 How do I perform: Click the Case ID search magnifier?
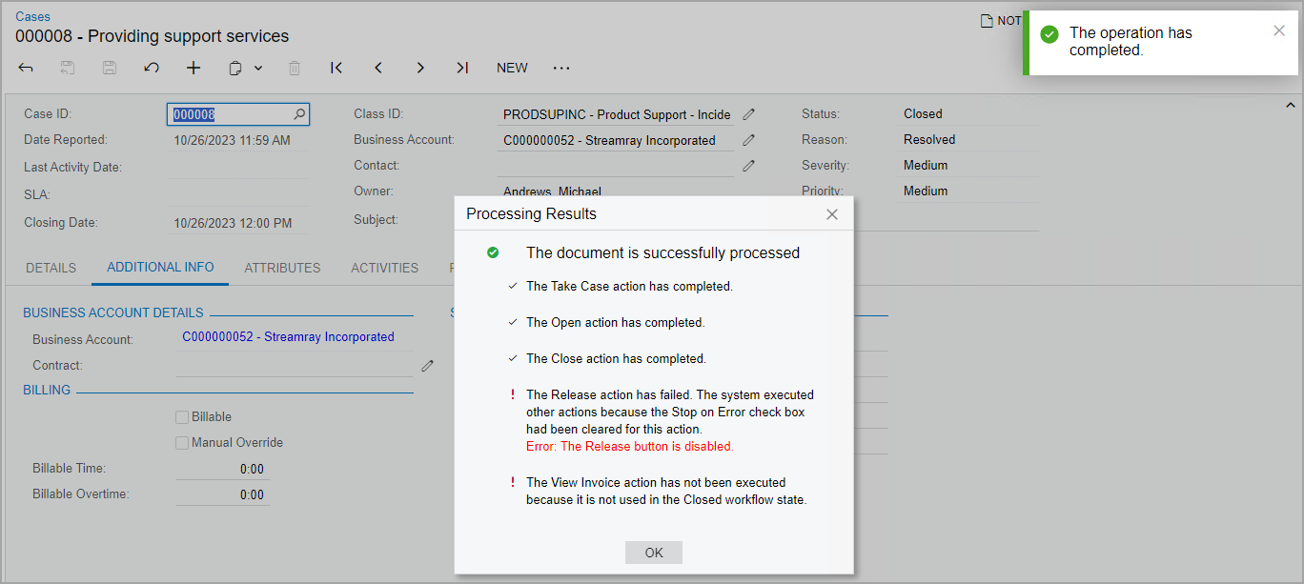point(299,114)
